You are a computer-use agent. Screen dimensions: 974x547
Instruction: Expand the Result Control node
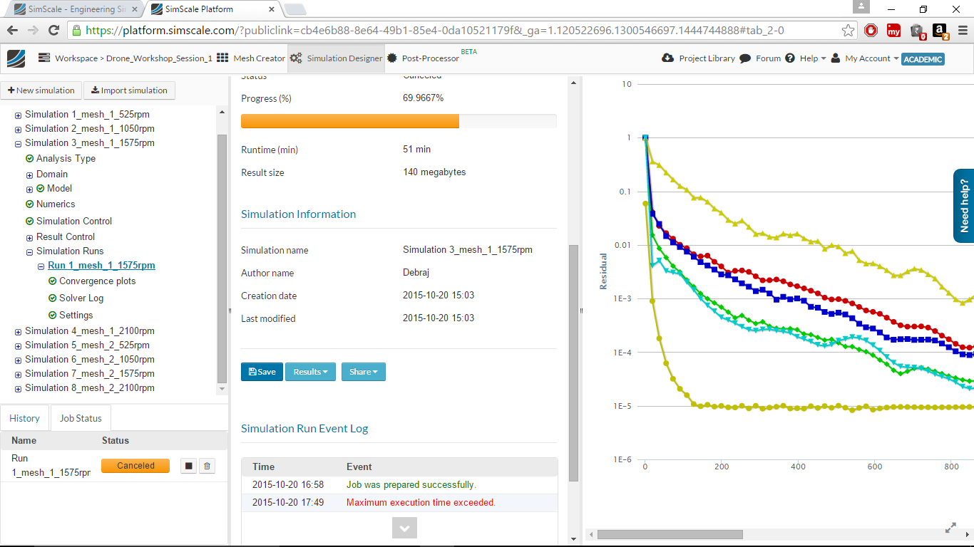pos(30,237)
